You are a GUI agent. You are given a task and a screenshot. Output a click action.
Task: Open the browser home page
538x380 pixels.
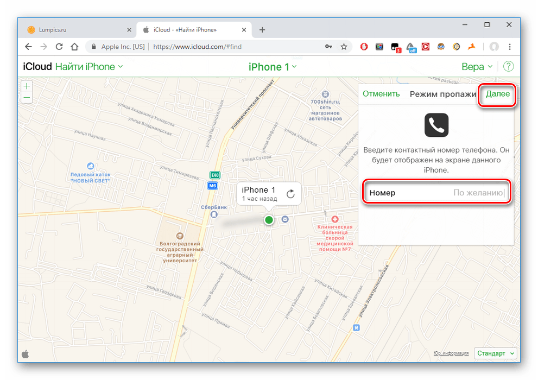tap(74, 47)
